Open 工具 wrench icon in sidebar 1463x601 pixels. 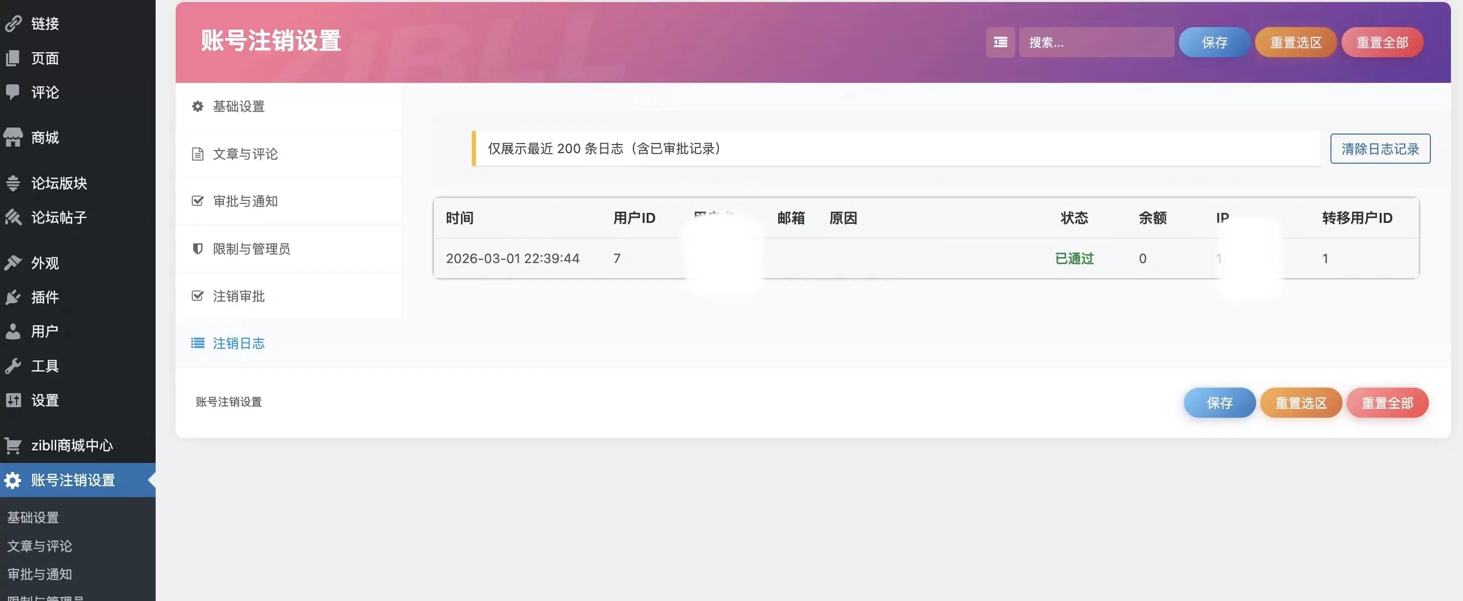coord(13,366)
